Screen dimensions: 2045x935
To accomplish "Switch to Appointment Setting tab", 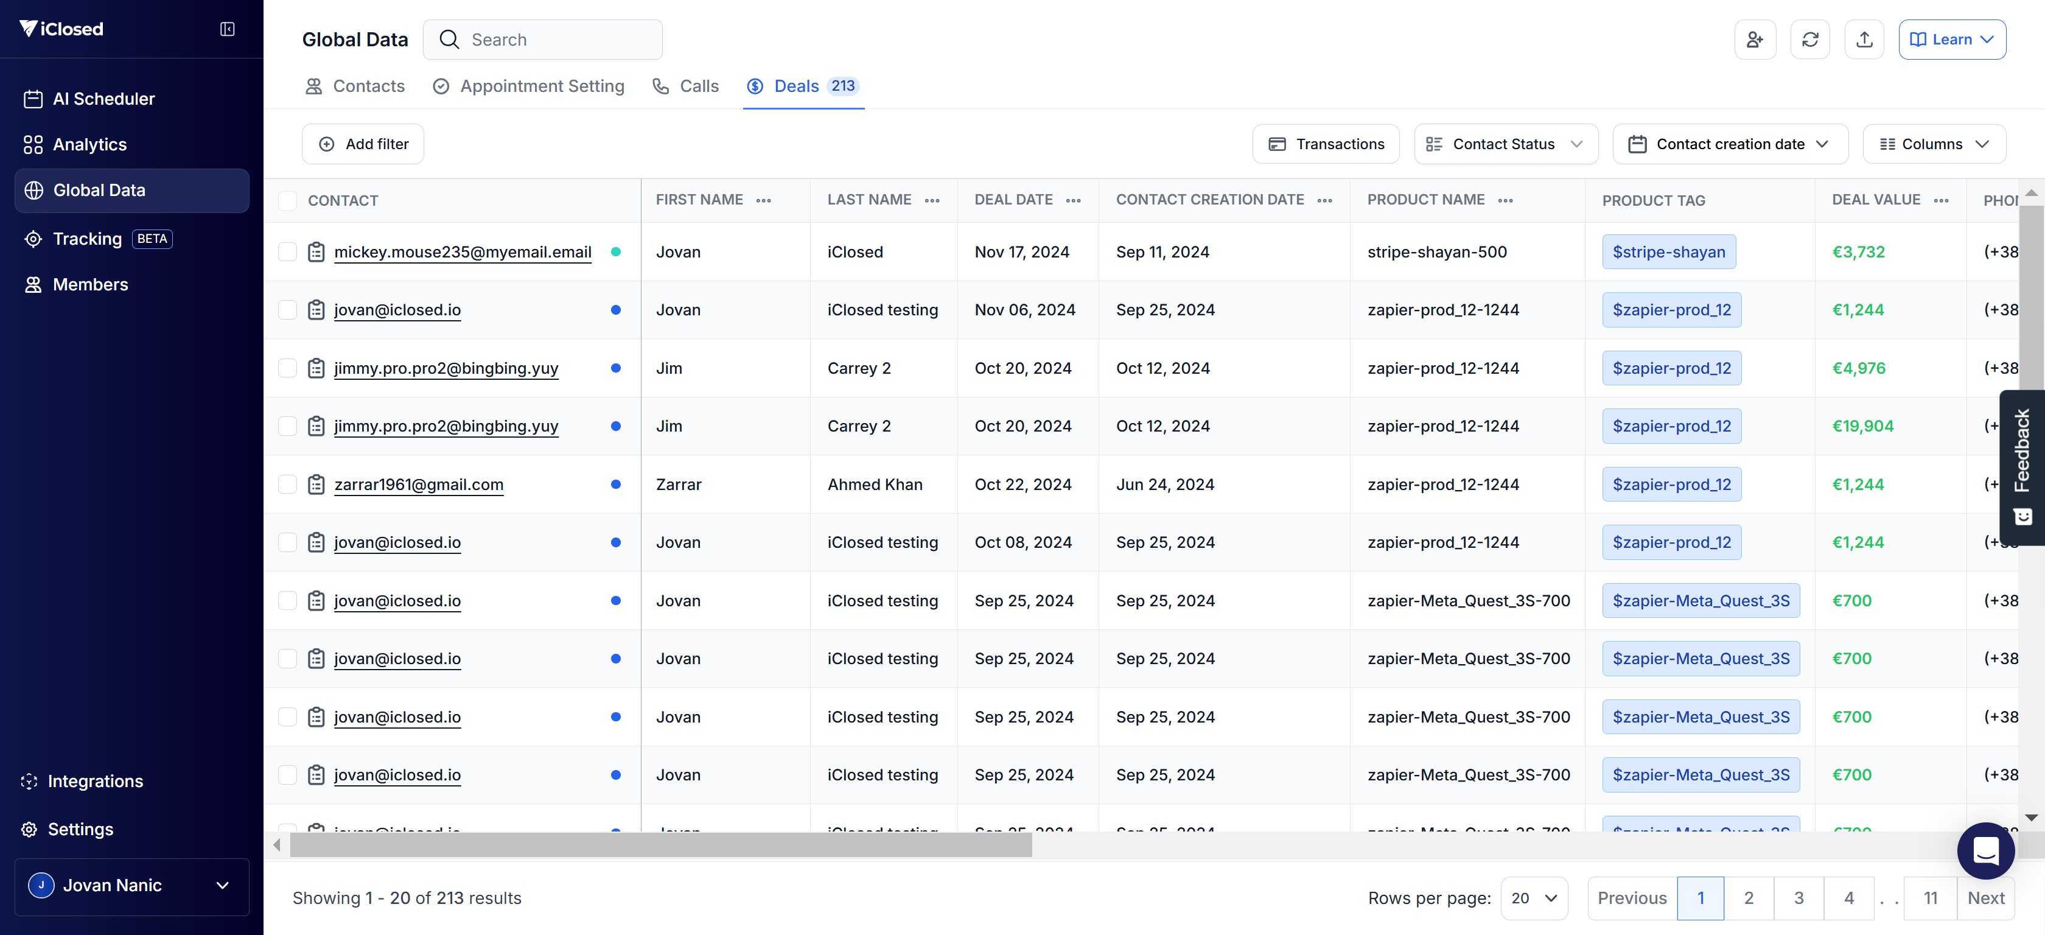I will pos(529,86).
